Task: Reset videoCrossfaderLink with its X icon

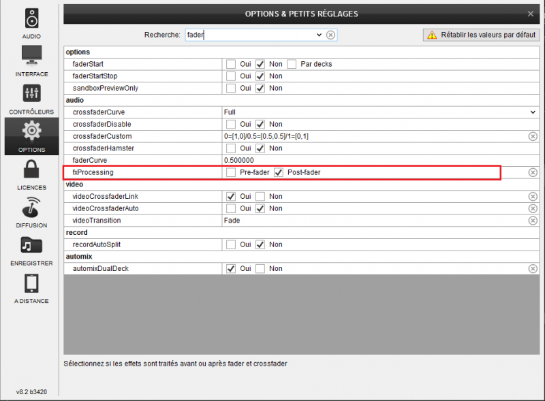Action: click(x=533, y=196)
